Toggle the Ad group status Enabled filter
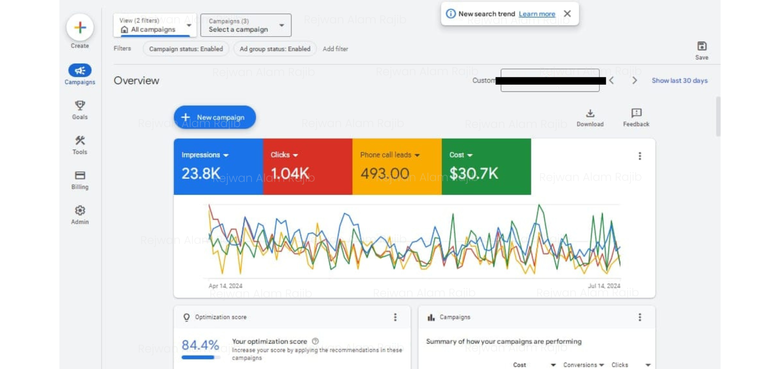780x369 pixels. pos(275,49)
